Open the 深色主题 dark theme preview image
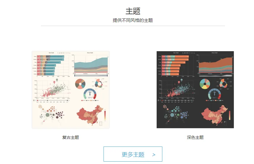Screen dimensions: 254x164 [195, 90]
